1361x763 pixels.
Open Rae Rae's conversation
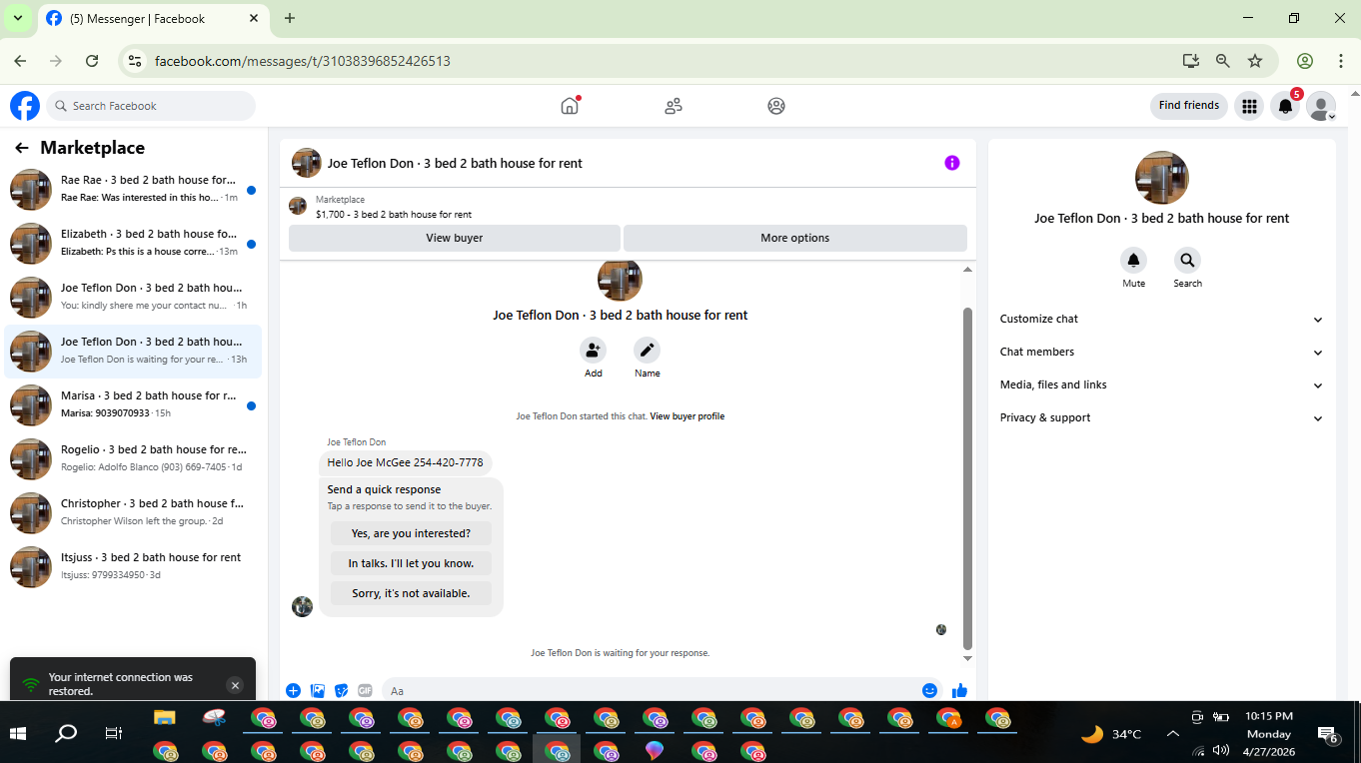pos(133,189)
